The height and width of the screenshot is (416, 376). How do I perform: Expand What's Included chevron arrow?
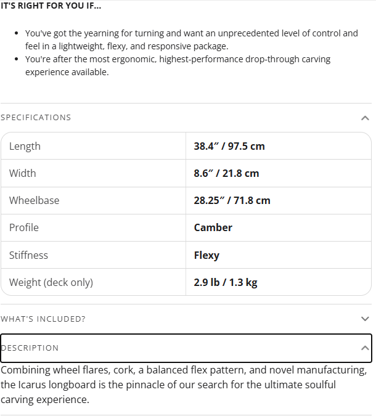pos(365,319)
